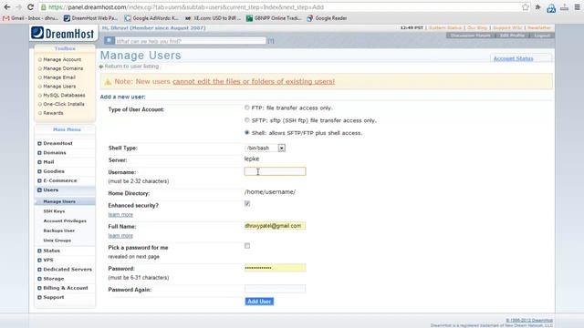Open Rewards in Toolbox
The image size is (584, 328).
53,113
